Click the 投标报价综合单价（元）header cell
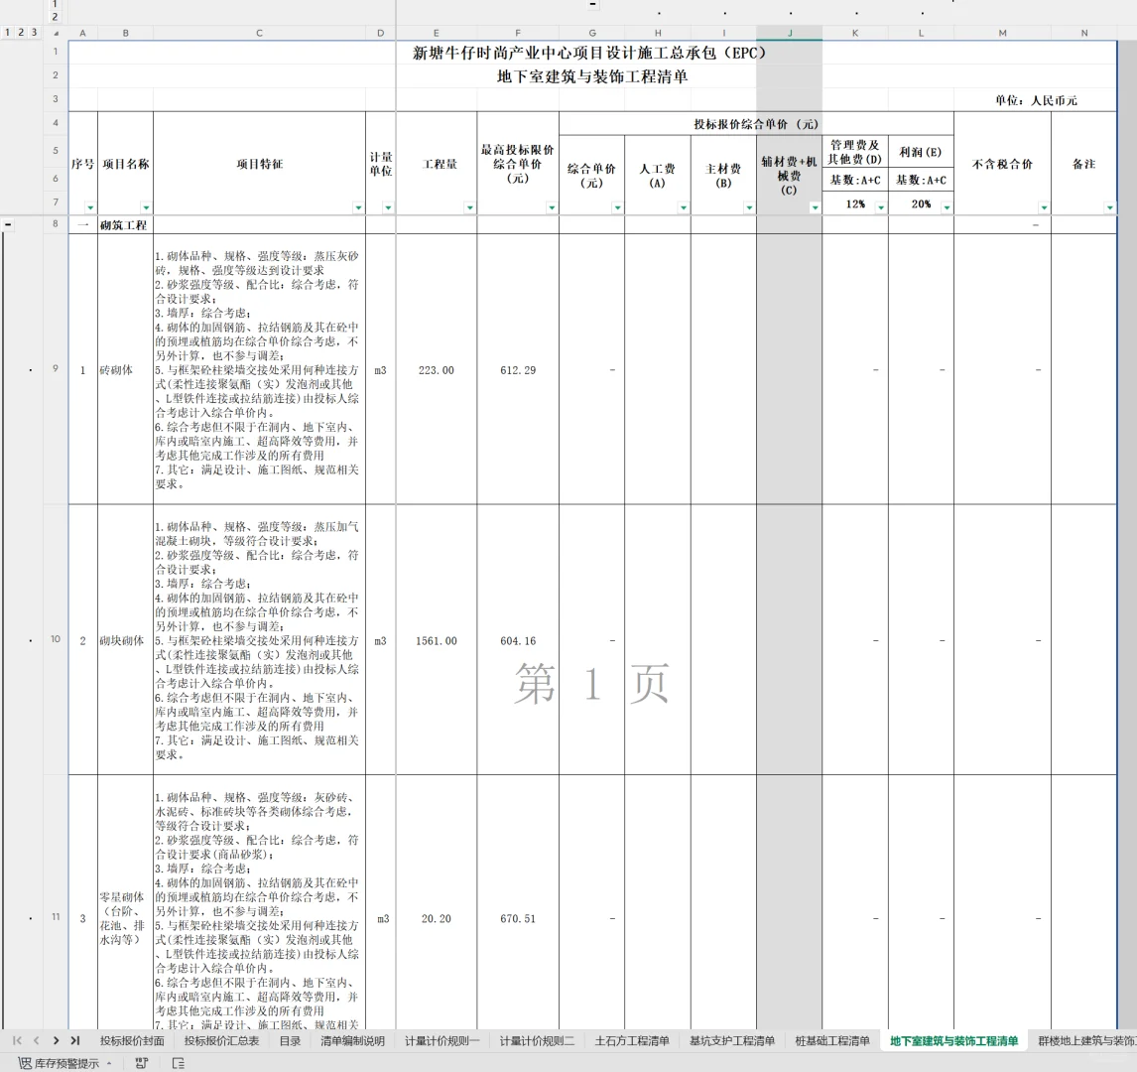Viewport: 1137px width, 1072px height. tap(756, 124)
